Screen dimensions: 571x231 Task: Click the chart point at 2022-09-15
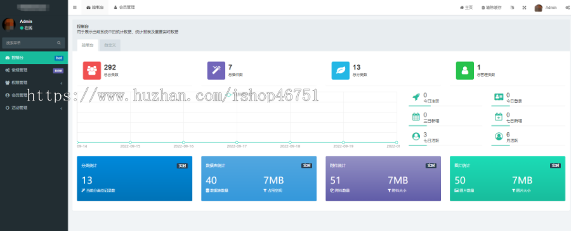pos(130,142)
